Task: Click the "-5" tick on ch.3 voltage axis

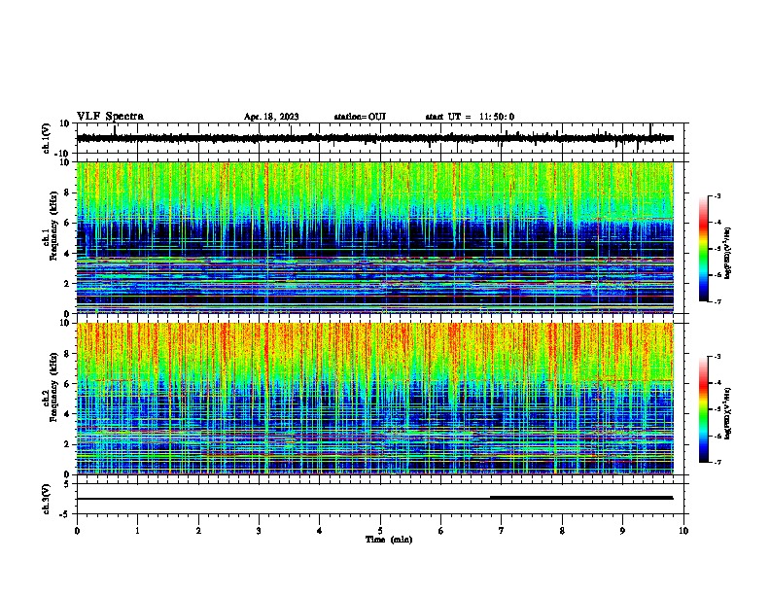Action: [66, 514]
